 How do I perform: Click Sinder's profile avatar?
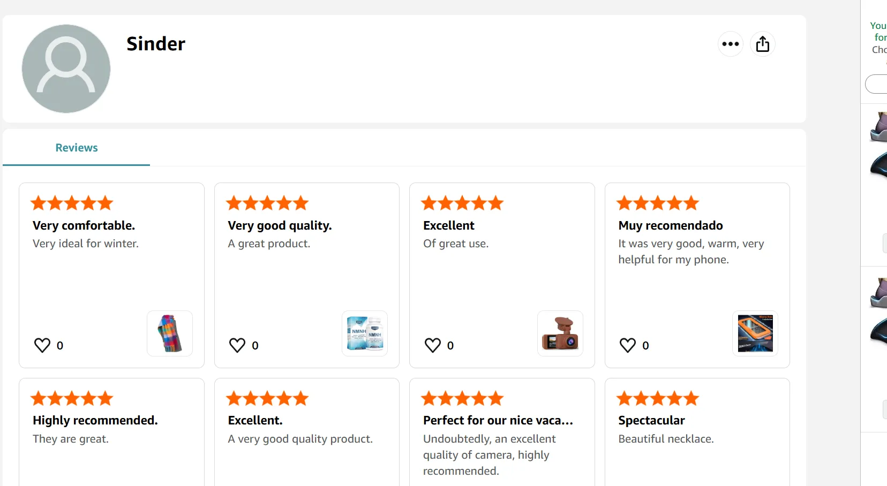coord(66,69)
